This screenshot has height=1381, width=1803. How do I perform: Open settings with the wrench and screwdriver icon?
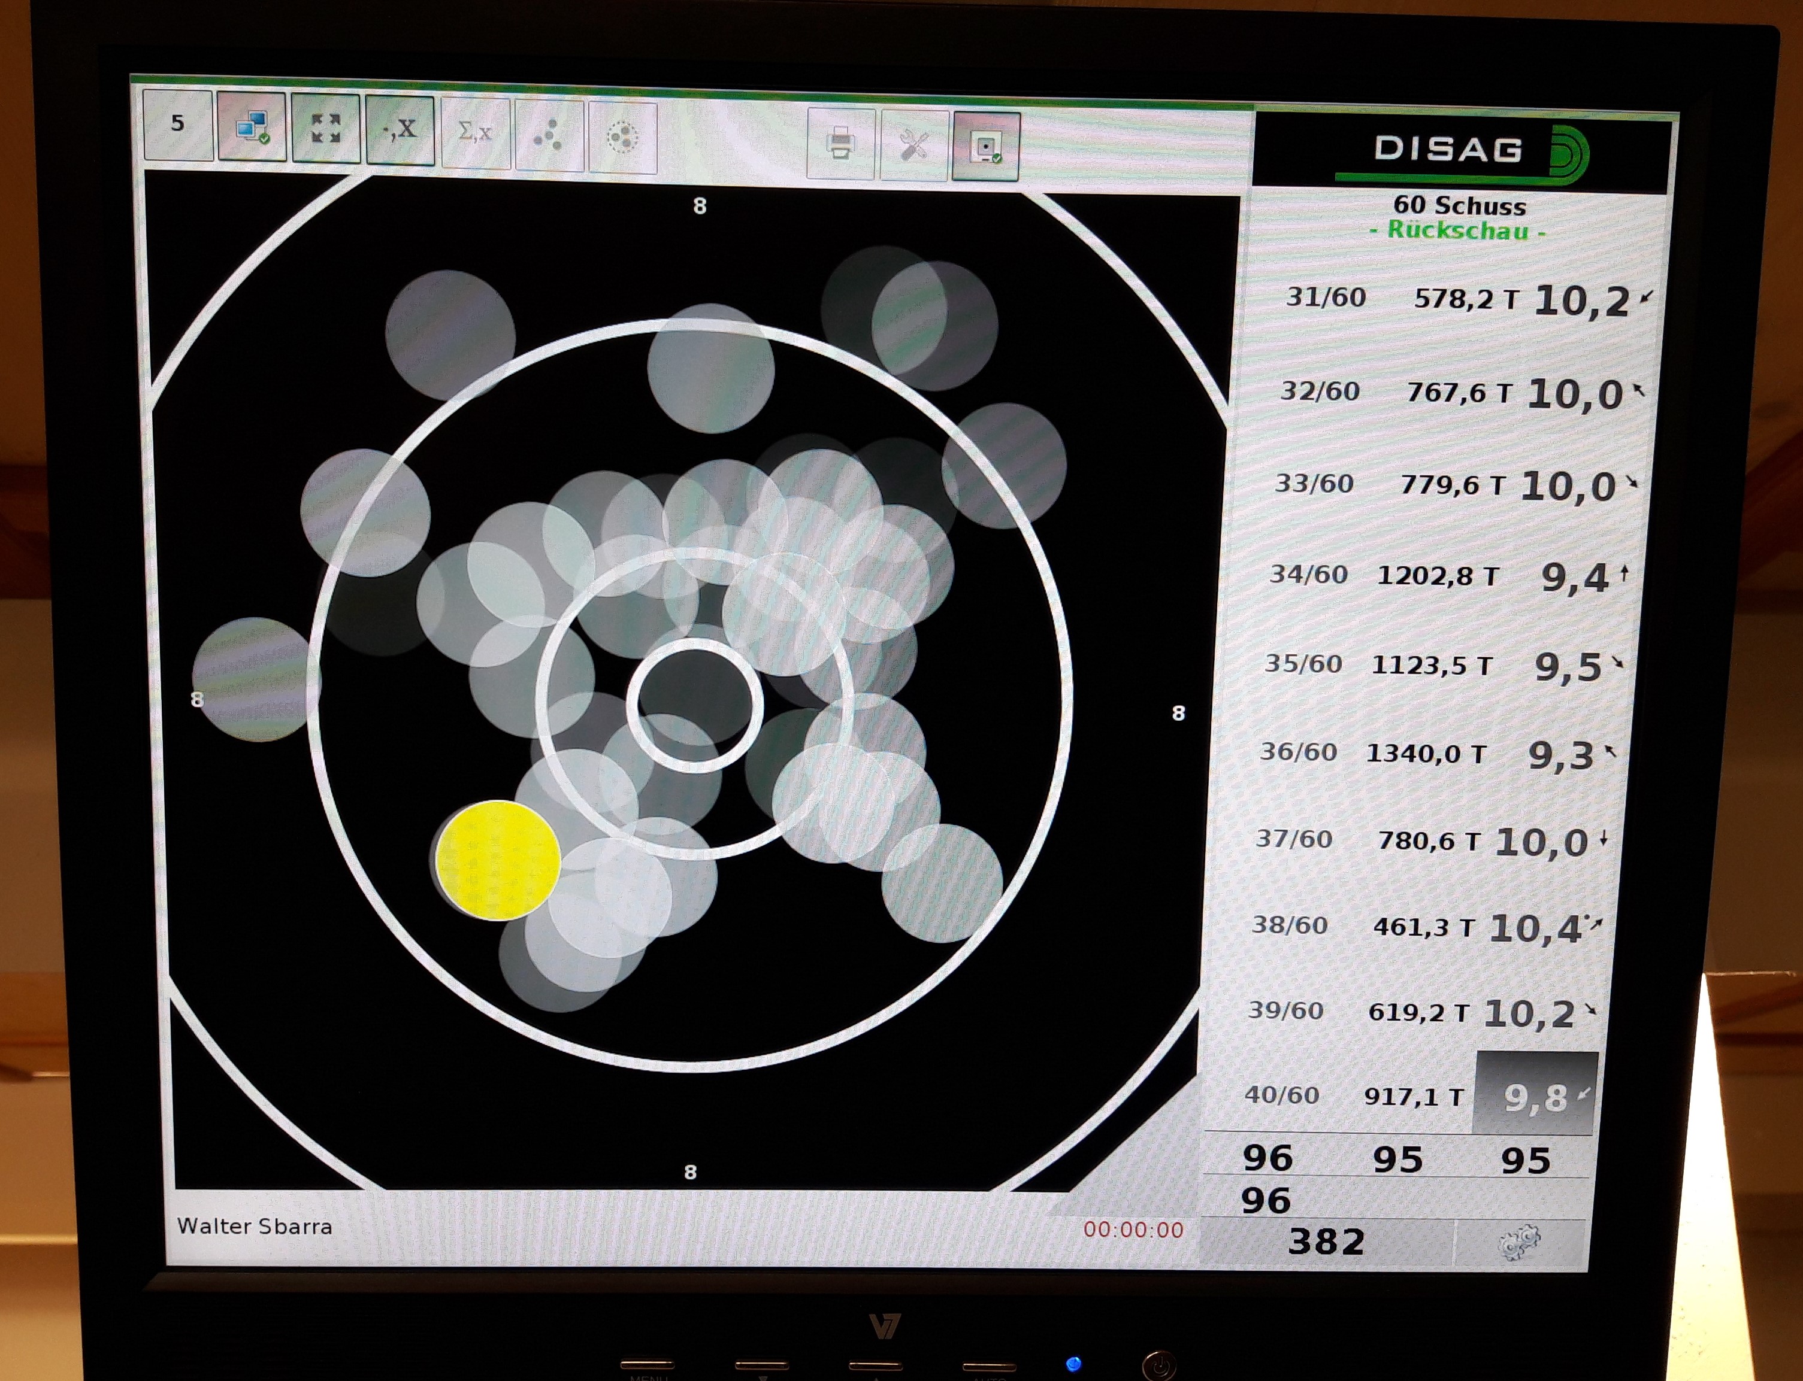(914, 146)
